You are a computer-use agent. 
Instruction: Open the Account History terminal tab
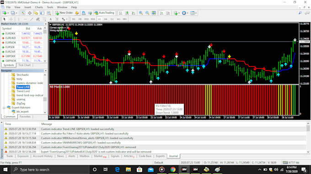pyautogui.click(x=43, y=156)
